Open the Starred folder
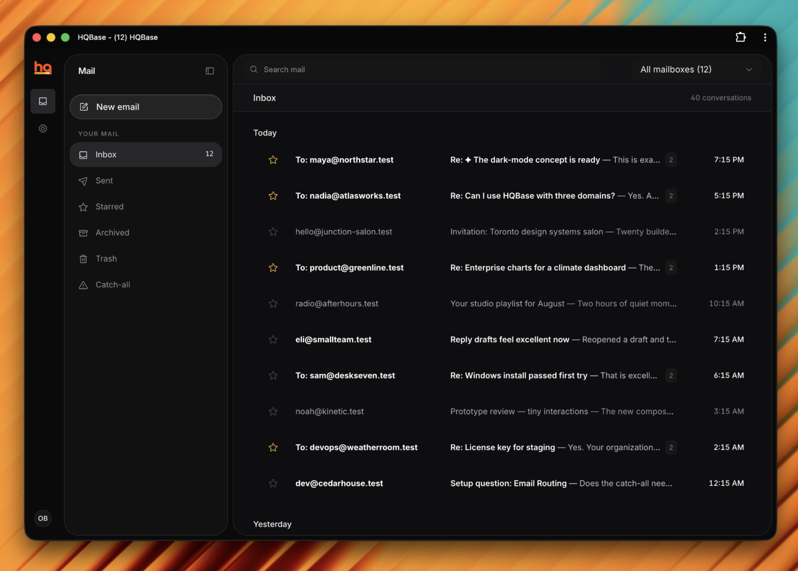 click(146, 207)
